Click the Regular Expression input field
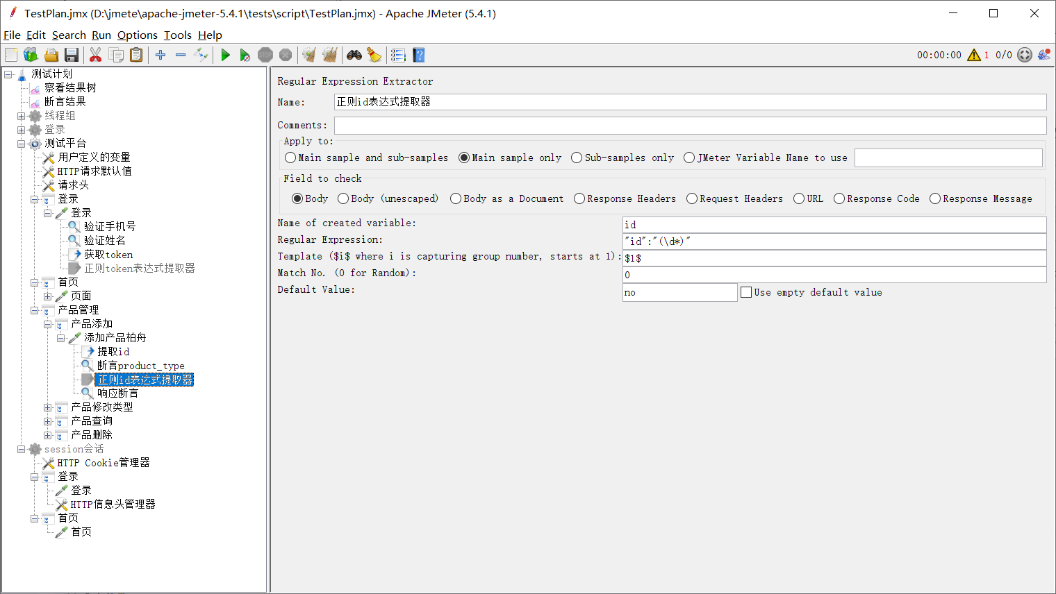1056x594 pixels. tap(834, 241)
